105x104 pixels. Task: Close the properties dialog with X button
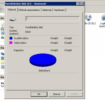(82, 4)
